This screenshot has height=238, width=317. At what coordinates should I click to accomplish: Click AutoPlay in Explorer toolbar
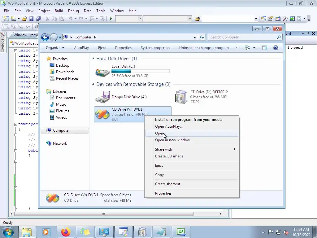pos(81,48)
